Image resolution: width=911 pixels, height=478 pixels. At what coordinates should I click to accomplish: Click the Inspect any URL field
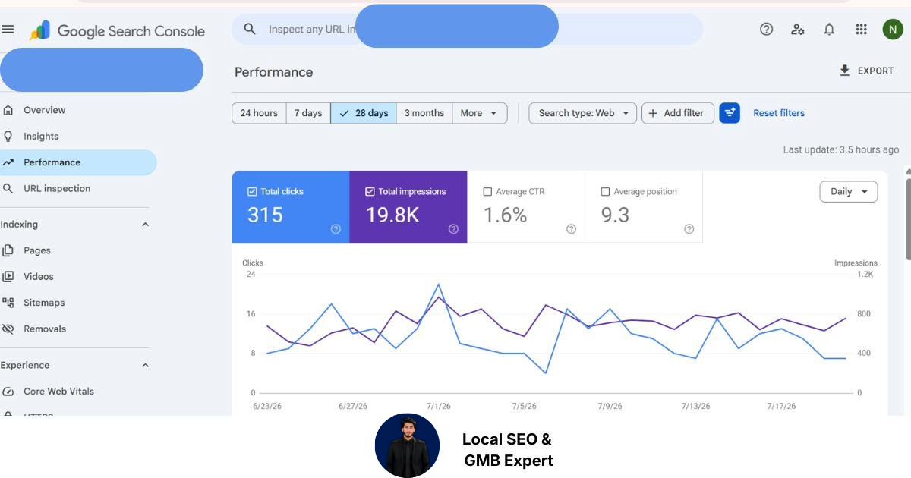point(467,29)
